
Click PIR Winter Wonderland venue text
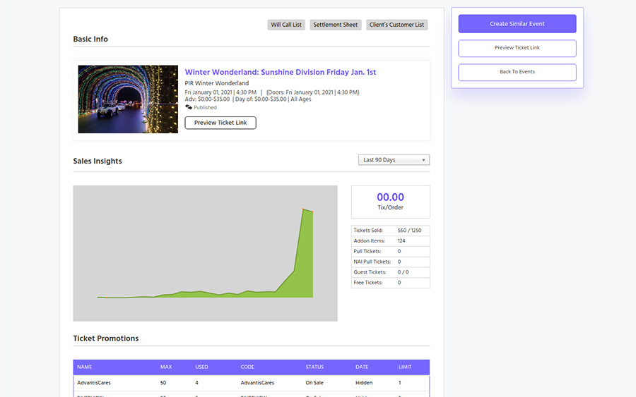217,83
